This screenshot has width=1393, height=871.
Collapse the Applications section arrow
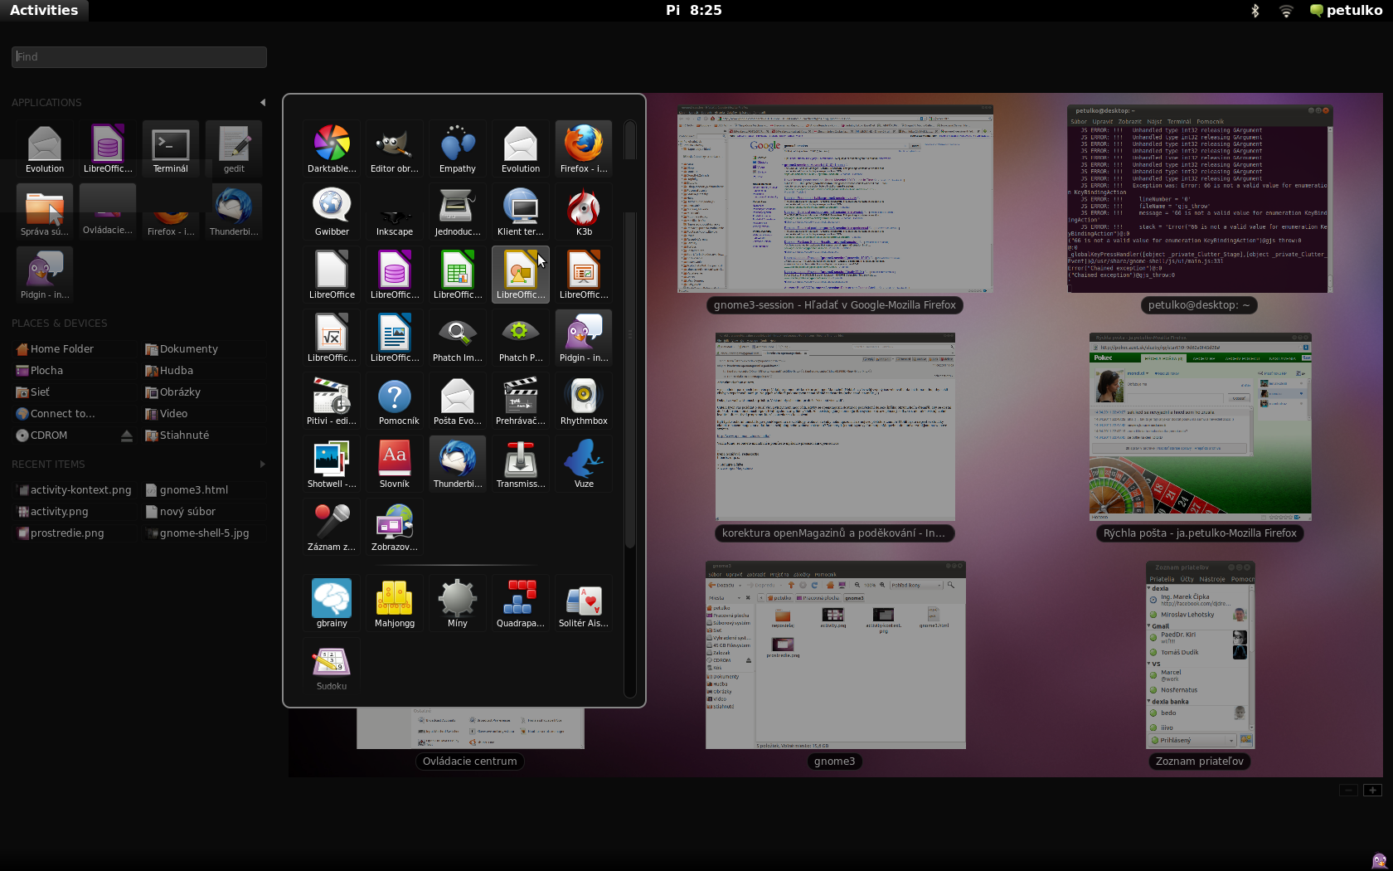point(263,103)
